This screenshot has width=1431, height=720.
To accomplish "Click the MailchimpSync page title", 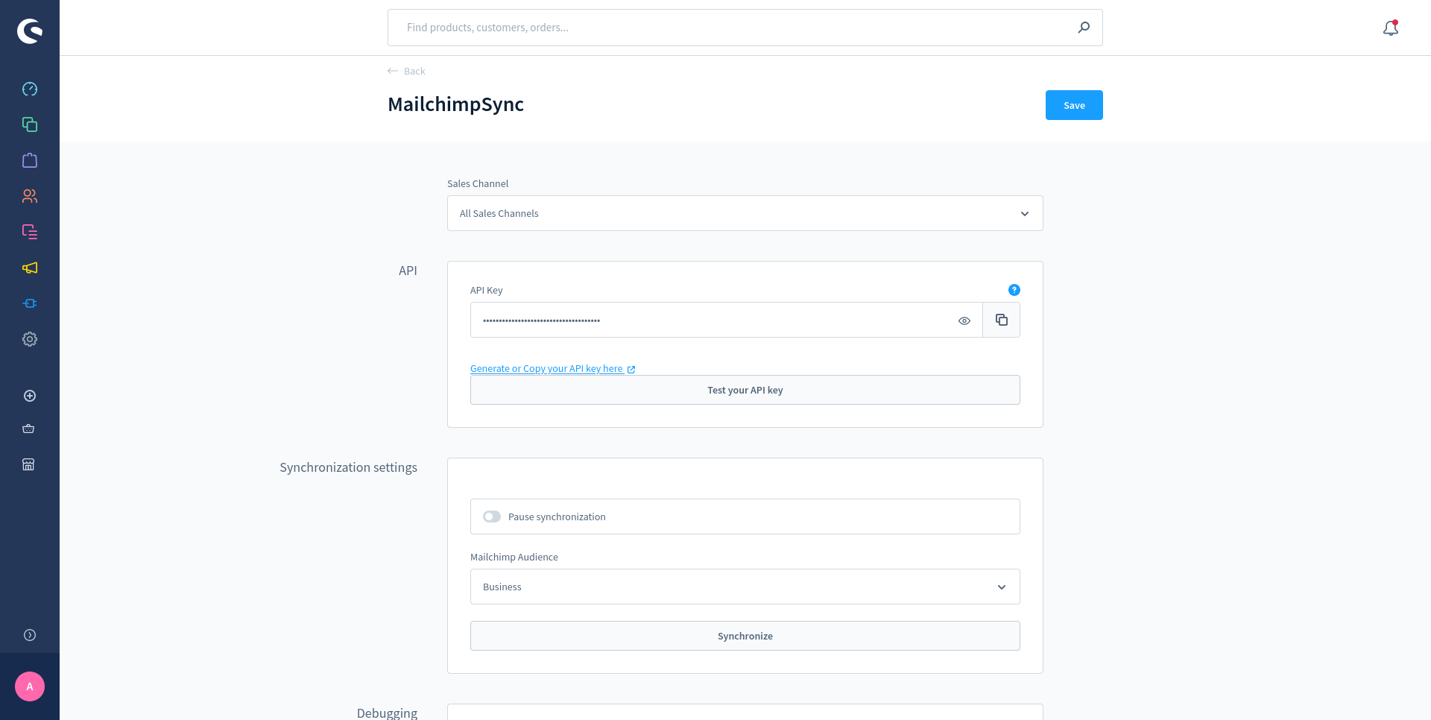I will point(455,104).
